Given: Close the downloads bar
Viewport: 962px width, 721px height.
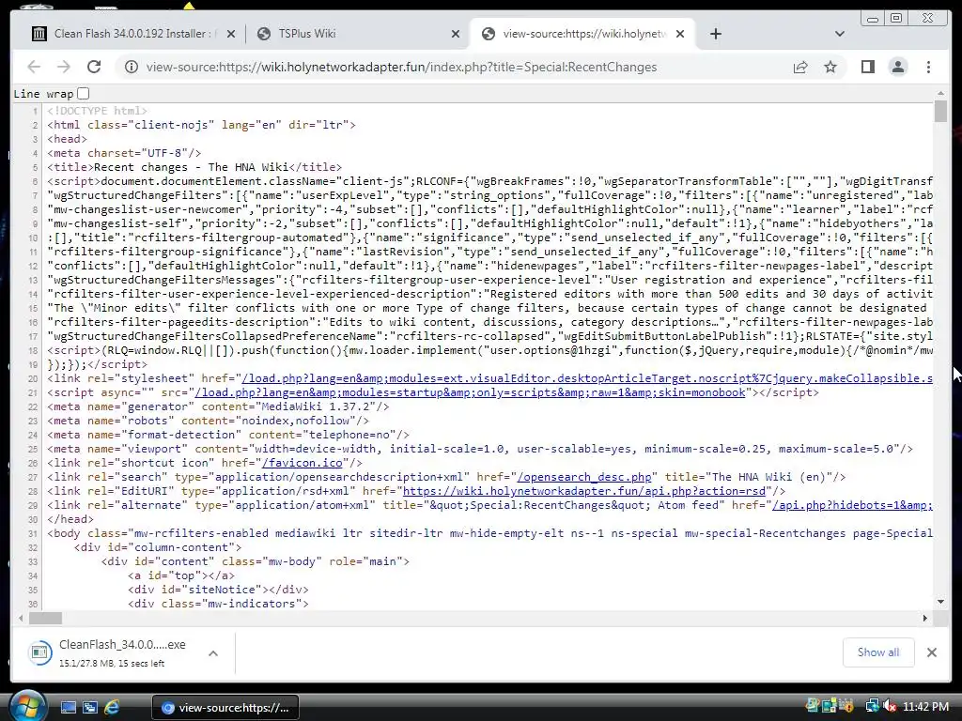Looking at the screenshot, I should pyautogui.click(x=931, y=652).
